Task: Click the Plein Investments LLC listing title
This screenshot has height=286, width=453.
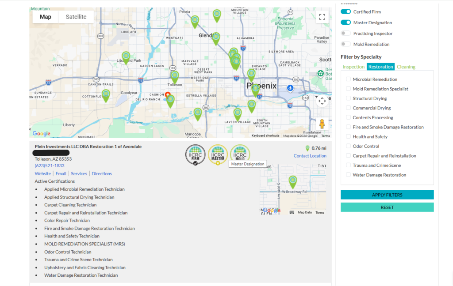Action: tap(88, 147)
